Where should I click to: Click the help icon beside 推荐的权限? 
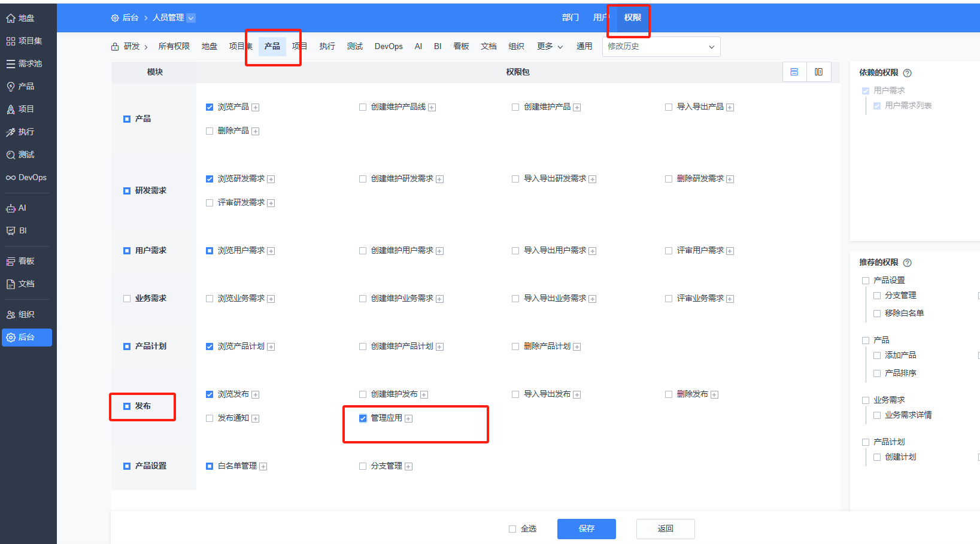(x=907, y=263)
